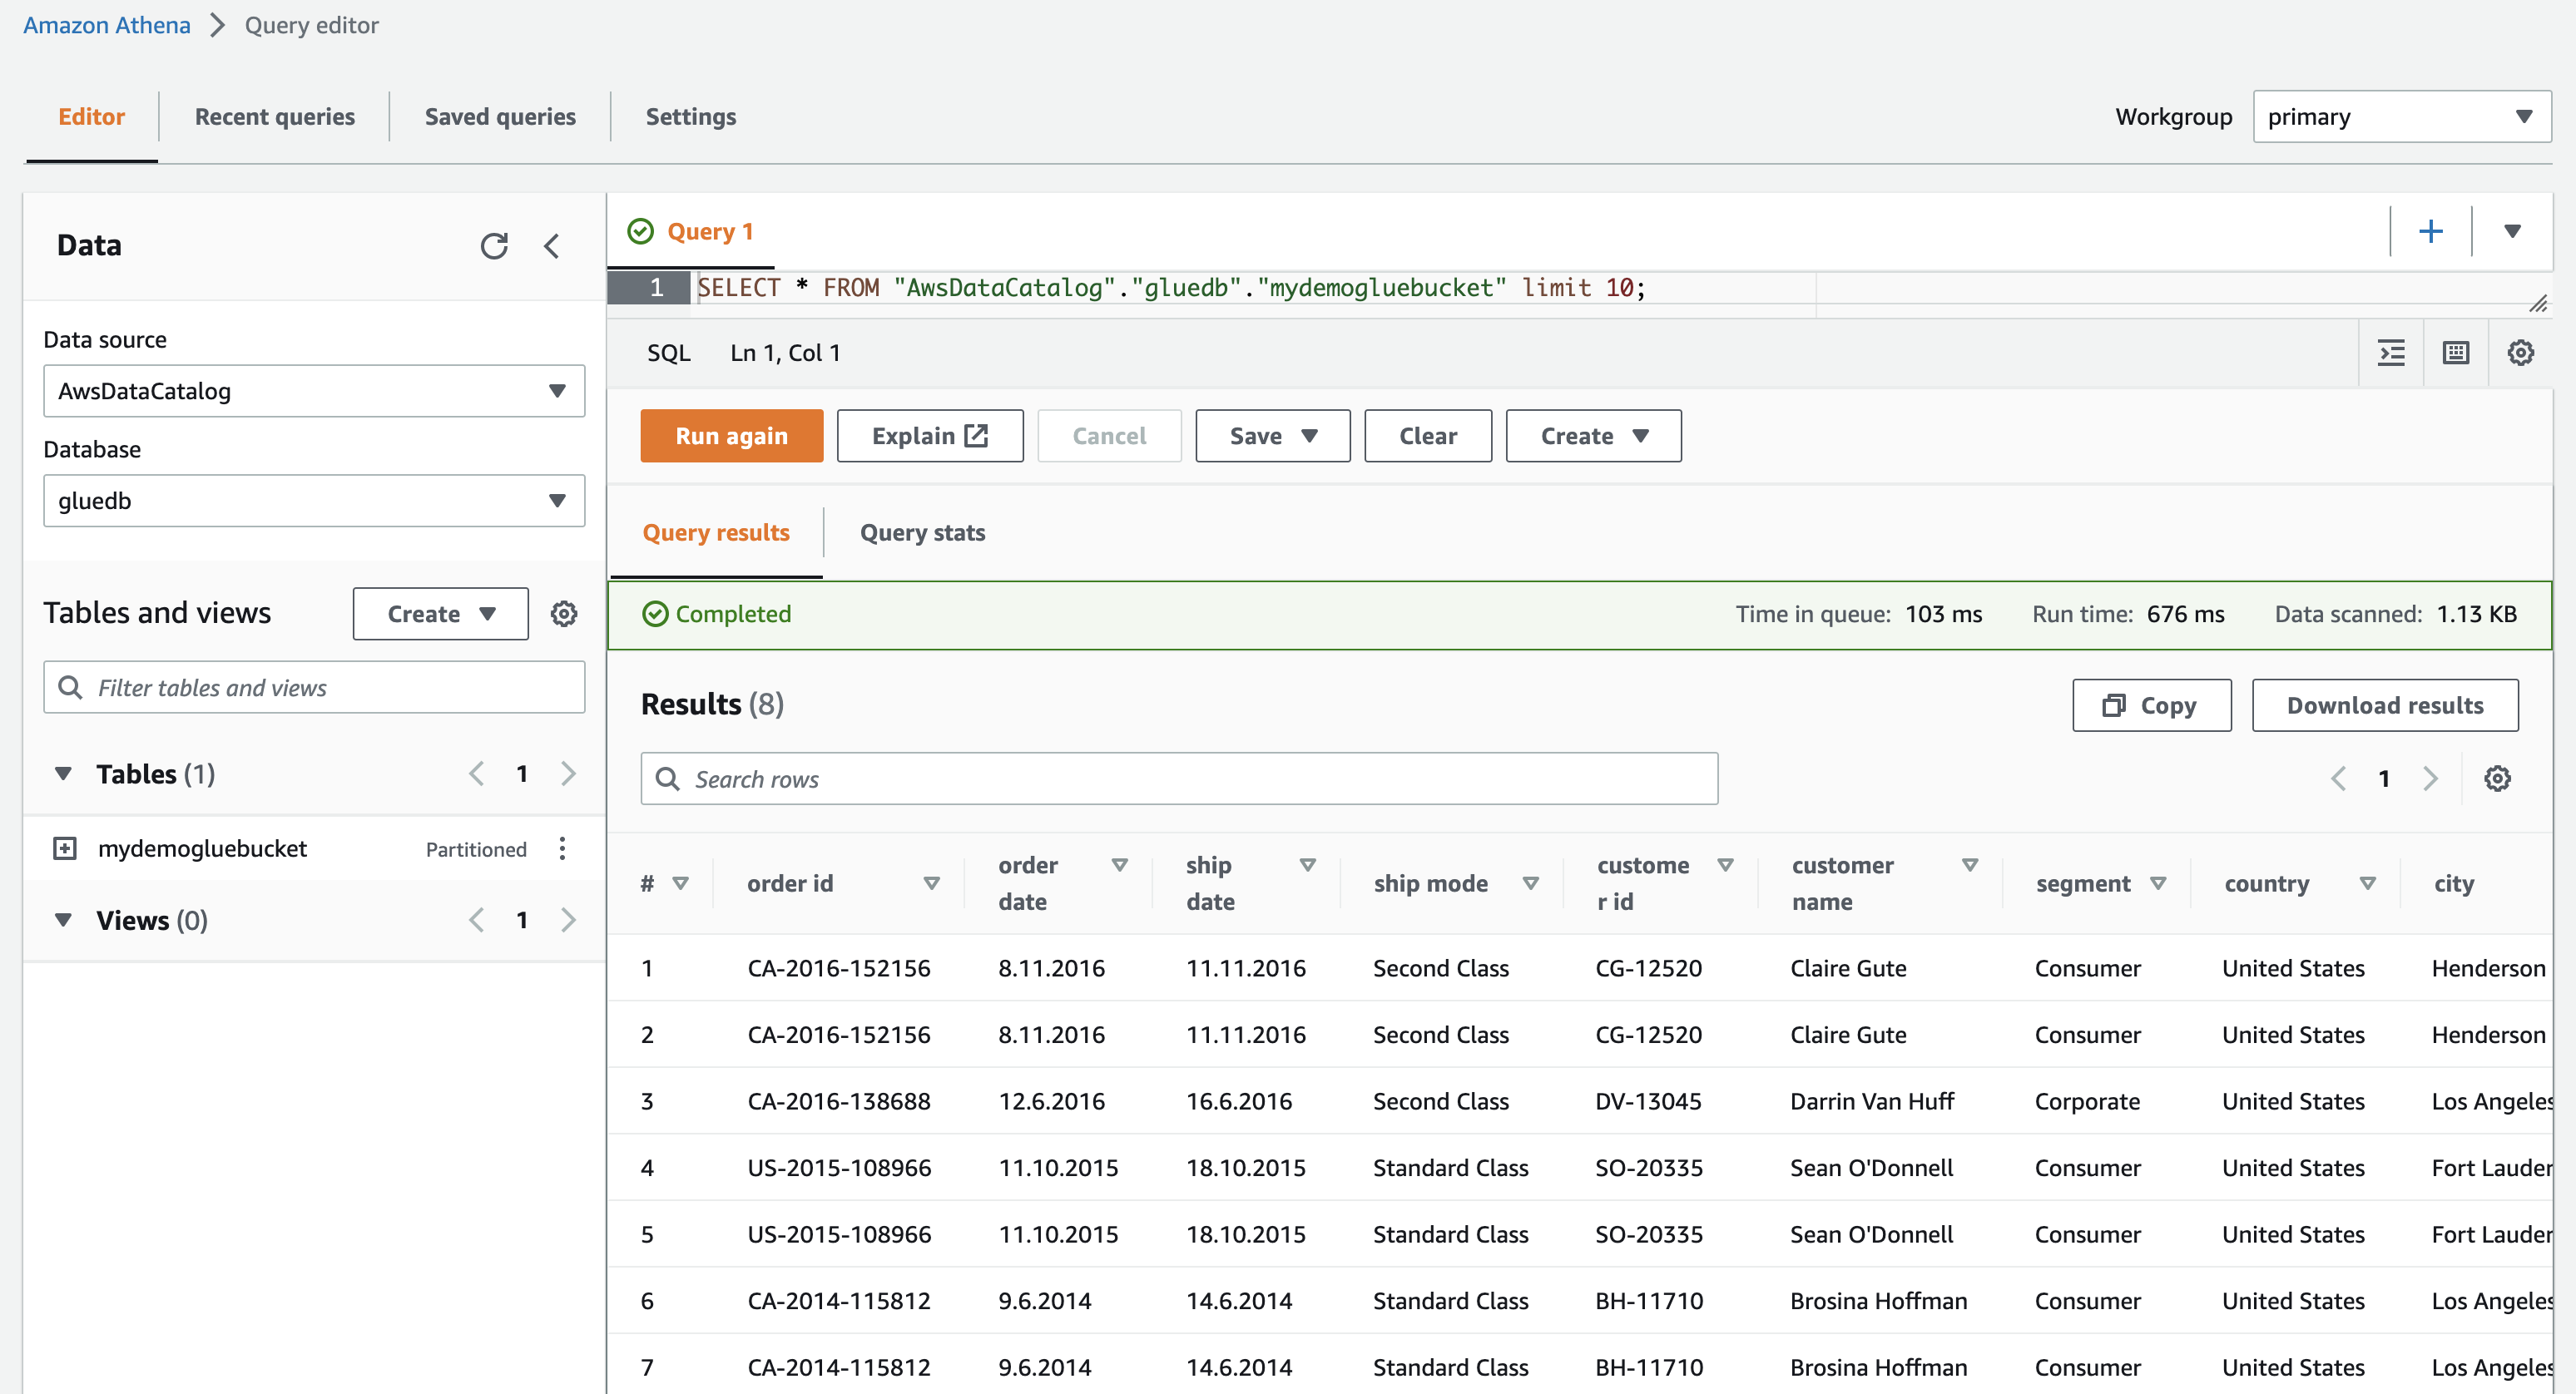Open mydemogluebucket three-dot actions menu
2576x1394 pixels.
pos(562,848)
